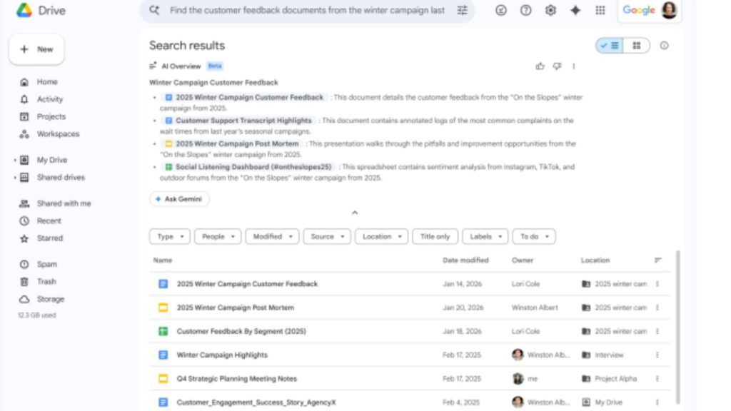
Task: Click the results list vertical scrollbar
Action: tap(677, 321)
